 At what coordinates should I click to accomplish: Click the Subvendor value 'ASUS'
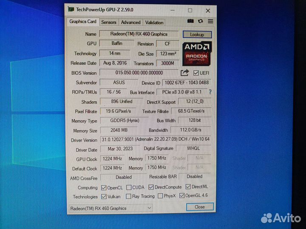tap(119, 82)
